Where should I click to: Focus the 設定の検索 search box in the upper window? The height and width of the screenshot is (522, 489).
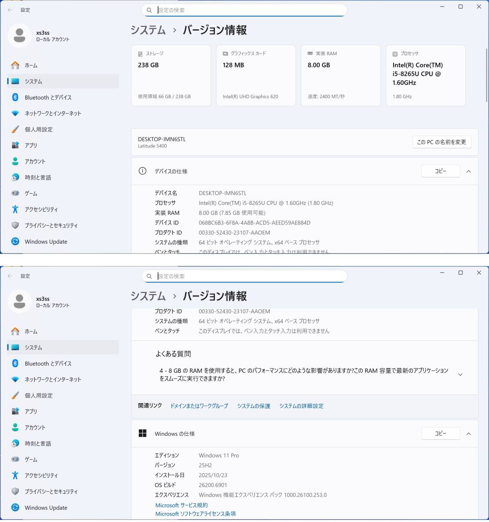tap(248, 10)
